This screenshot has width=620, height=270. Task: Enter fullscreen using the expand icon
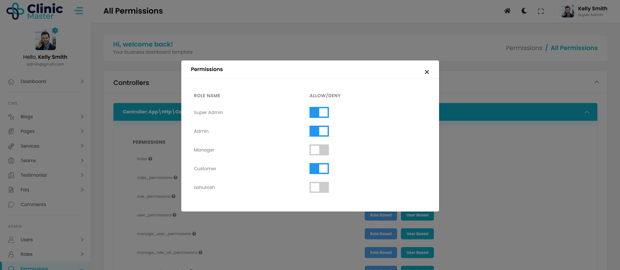pyautogui.click(x=541, y=11)
